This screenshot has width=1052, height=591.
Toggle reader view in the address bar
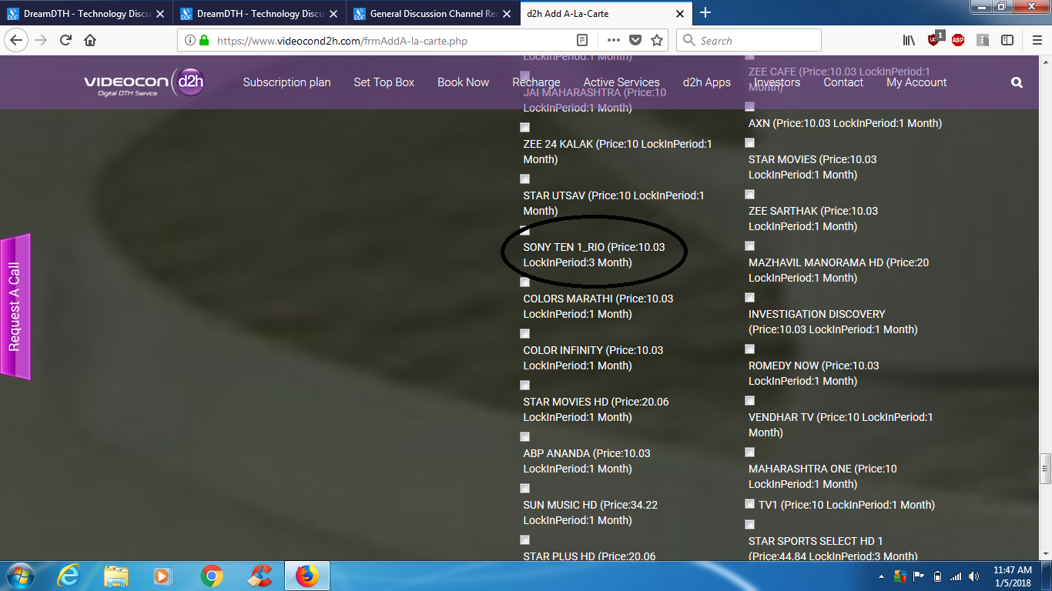(x=582, y=40)
